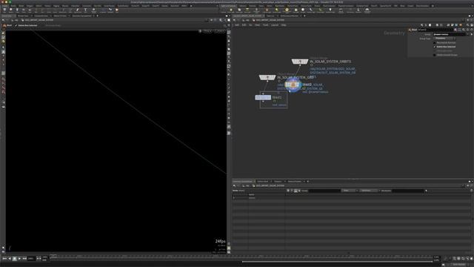474x267 pixels.
Task: Open the network editor Help menu
Action: click(x=284, y=25)
